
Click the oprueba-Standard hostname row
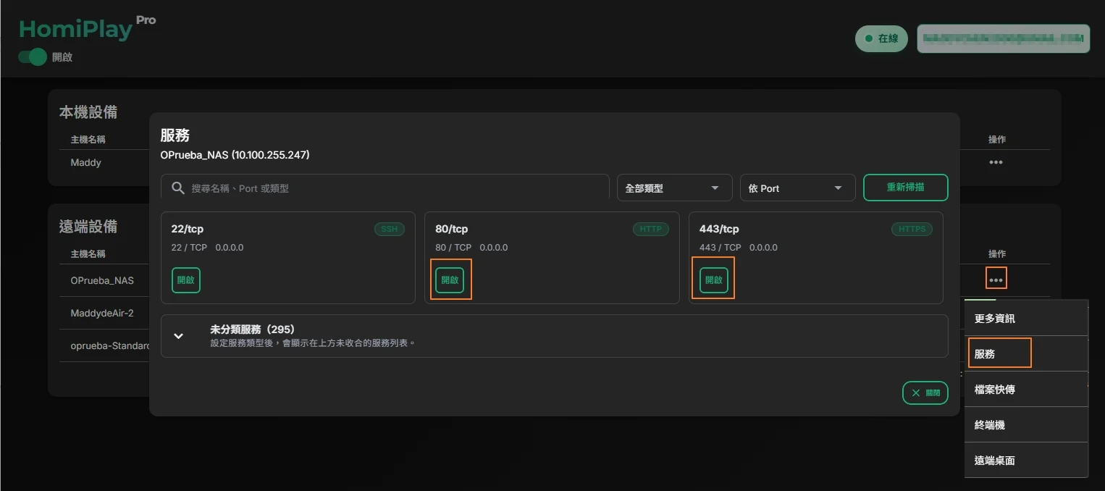pyautogui.click(x=110, y=345)
